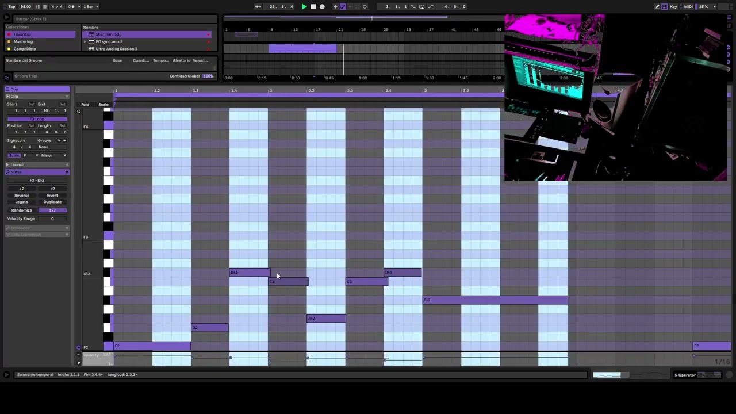Click Scale button above piano roll
This screenshot has height=414, width=736.
103,105
